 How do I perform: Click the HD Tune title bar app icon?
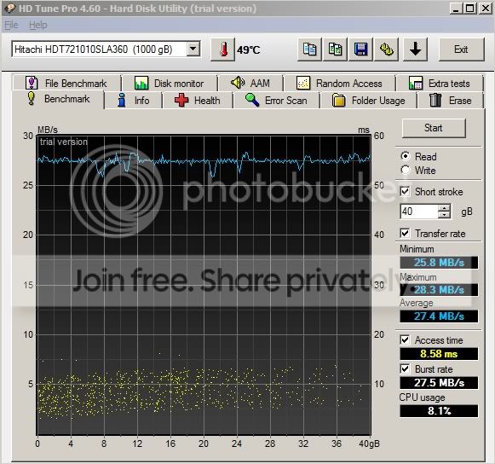coord(10,8)
